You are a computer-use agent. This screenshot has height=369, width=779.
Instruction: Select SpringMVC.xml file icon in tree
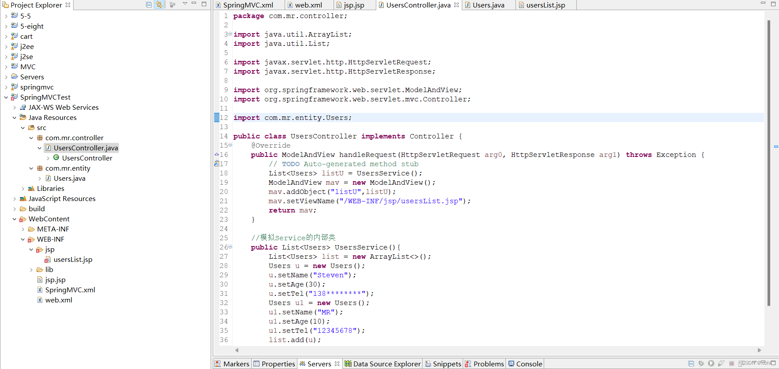click(x=40, y=290)
